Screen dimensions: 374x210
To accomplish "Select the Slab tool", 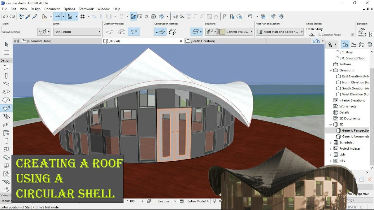I will pyautogui.click(x=6, y=92).
